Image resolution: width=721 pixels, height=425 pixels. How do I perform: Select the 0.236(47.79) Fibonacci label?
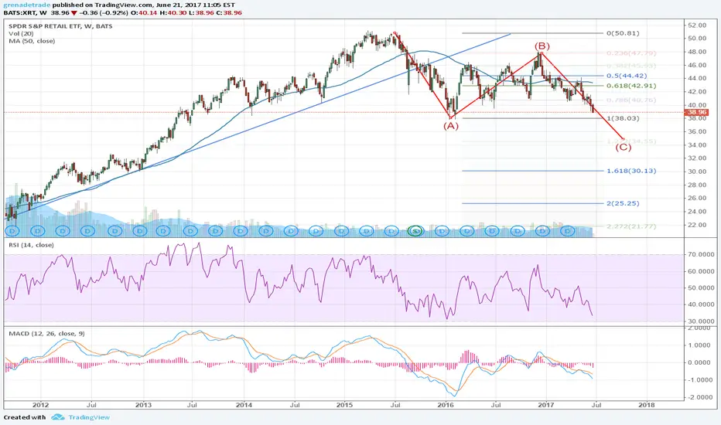pyautogui.click(x=631, y=53)
